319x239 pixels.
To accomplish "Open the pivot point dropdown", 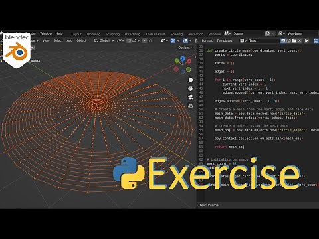I will pos(121,40).
